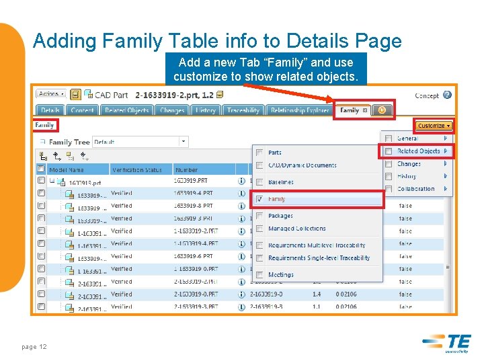The image size is (484, 363).
Task: Click the yellow document icon next to Actions
Action: (x=75, y=95)
